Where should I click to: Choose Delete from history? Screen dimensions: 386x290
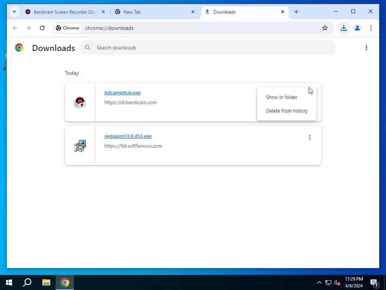(x=287, y=111)
